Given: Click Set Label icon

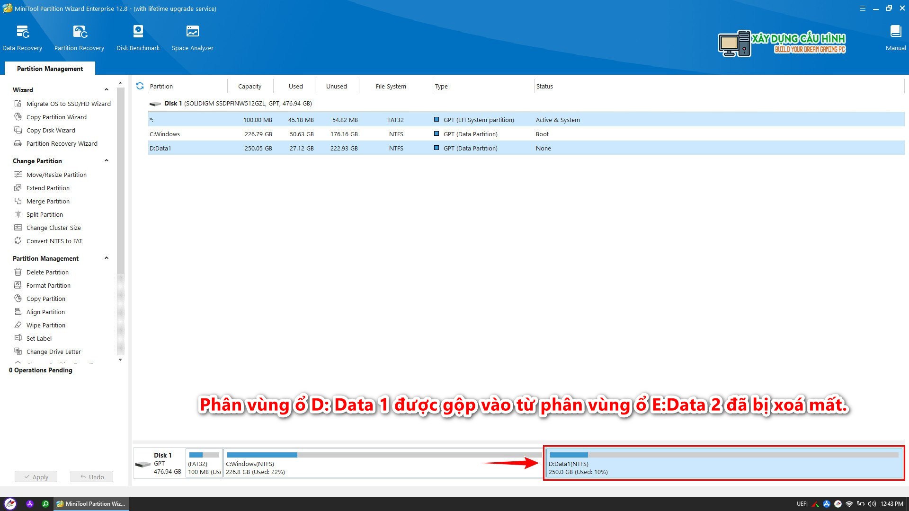Looking at the screenshot, I should pyautogui.click(x=18, y=338).
